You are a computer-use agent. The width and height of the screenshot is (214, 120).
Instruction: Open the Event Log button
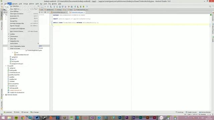[x=180, y=112]
